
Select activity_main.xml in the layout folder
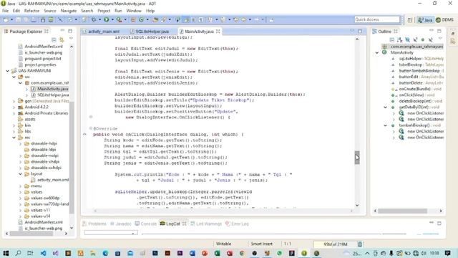(53, 180)
